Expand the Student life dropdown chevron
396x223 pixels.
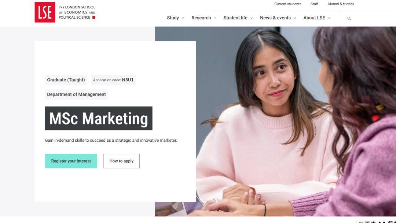click(252, 18)
